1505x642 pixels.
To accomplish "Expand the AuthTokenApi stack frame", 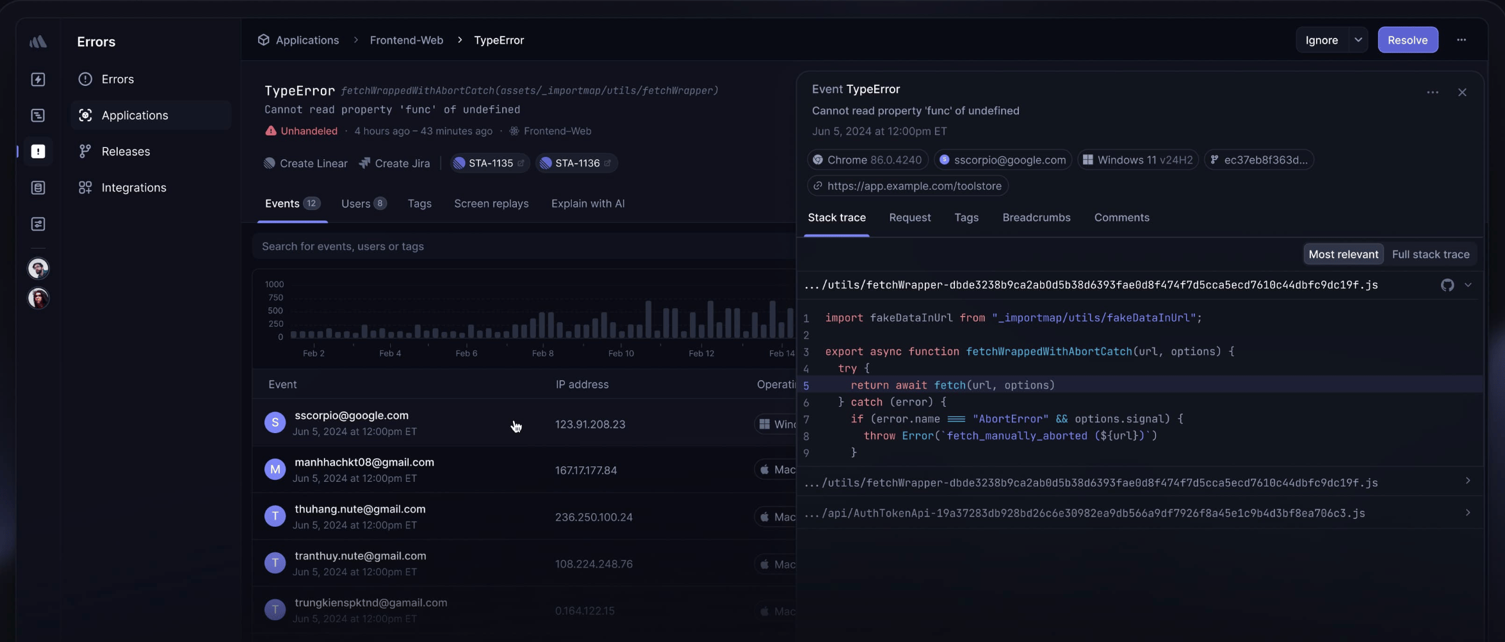I will pyautogui.click(x=1468, y=513).
